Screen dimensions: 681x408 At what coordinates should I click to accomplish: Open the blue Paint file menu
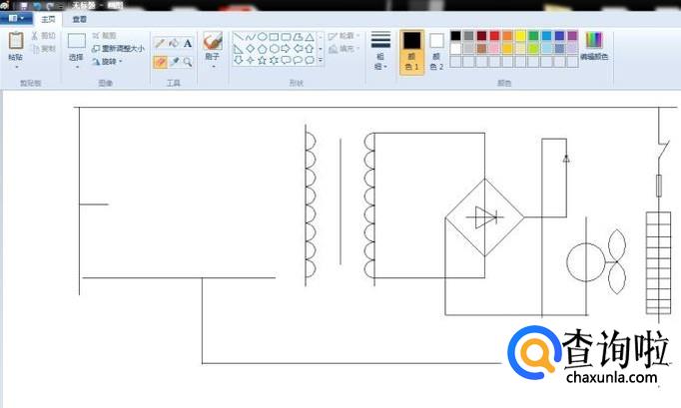point(15,18)
